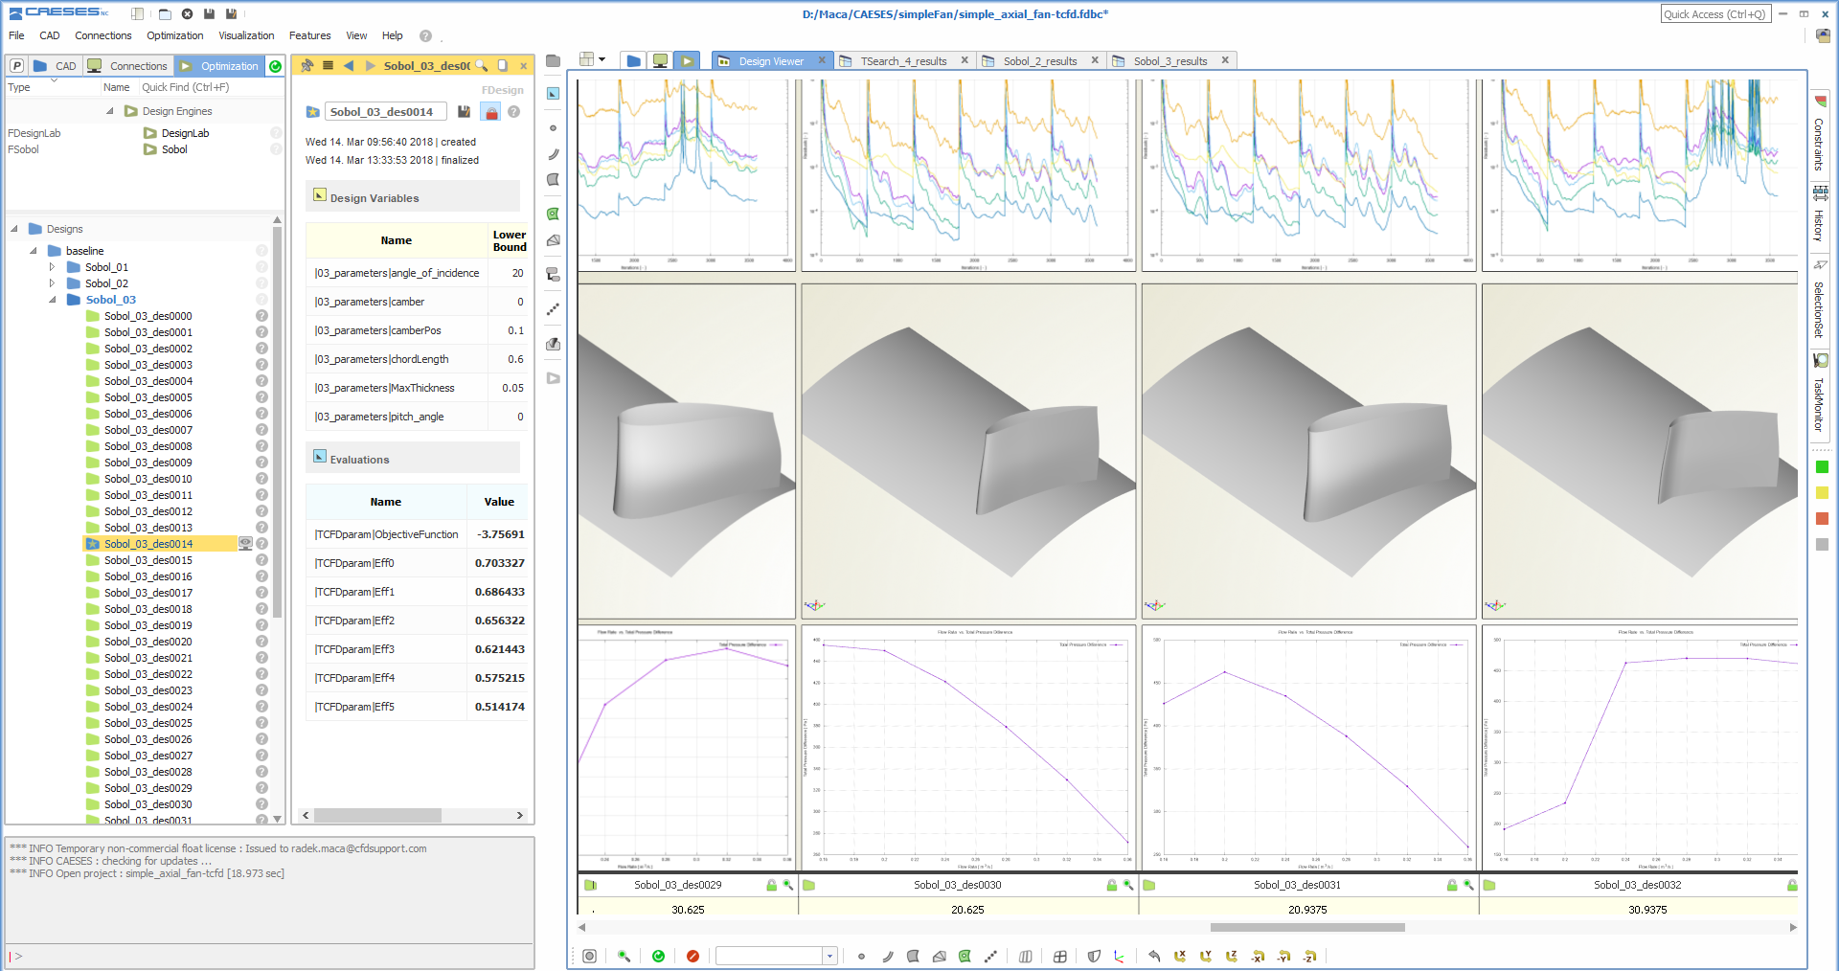Click the zoom magnifier icon for Sobol_03_des0030

[x=1128, y=885]
